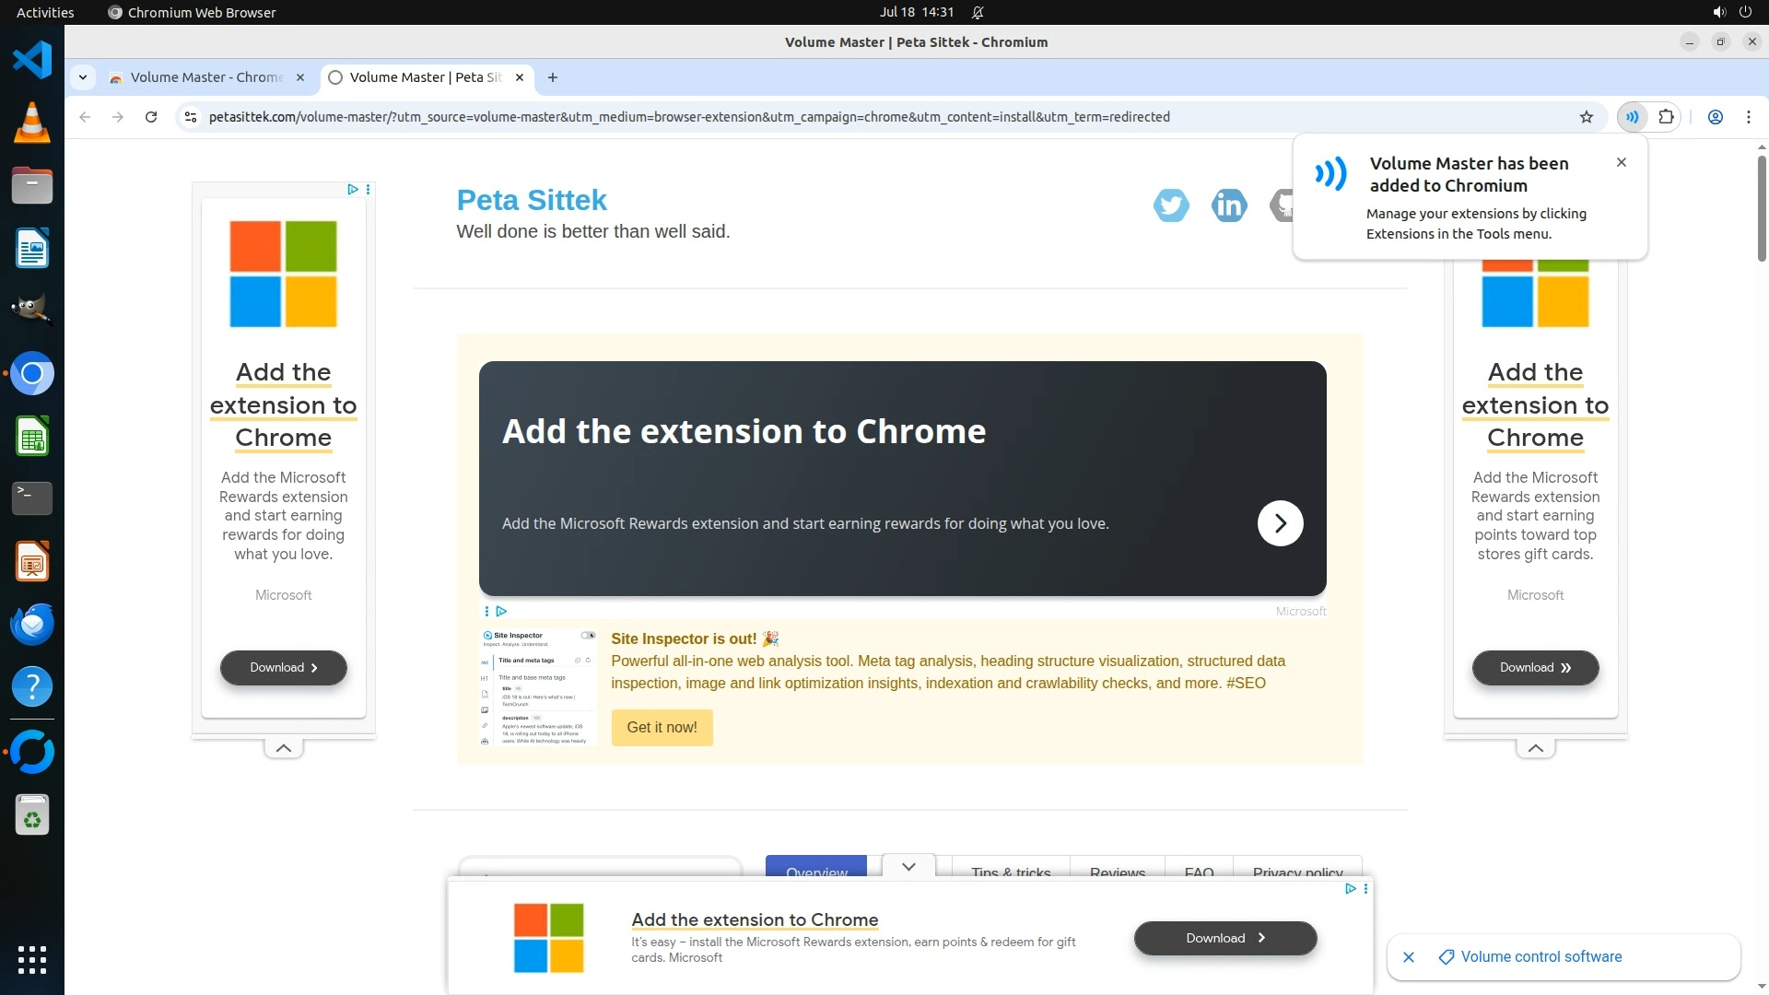Viewport: 1769px width, 995px height.
Task: View site information icon in address bar
Action: 191,117
